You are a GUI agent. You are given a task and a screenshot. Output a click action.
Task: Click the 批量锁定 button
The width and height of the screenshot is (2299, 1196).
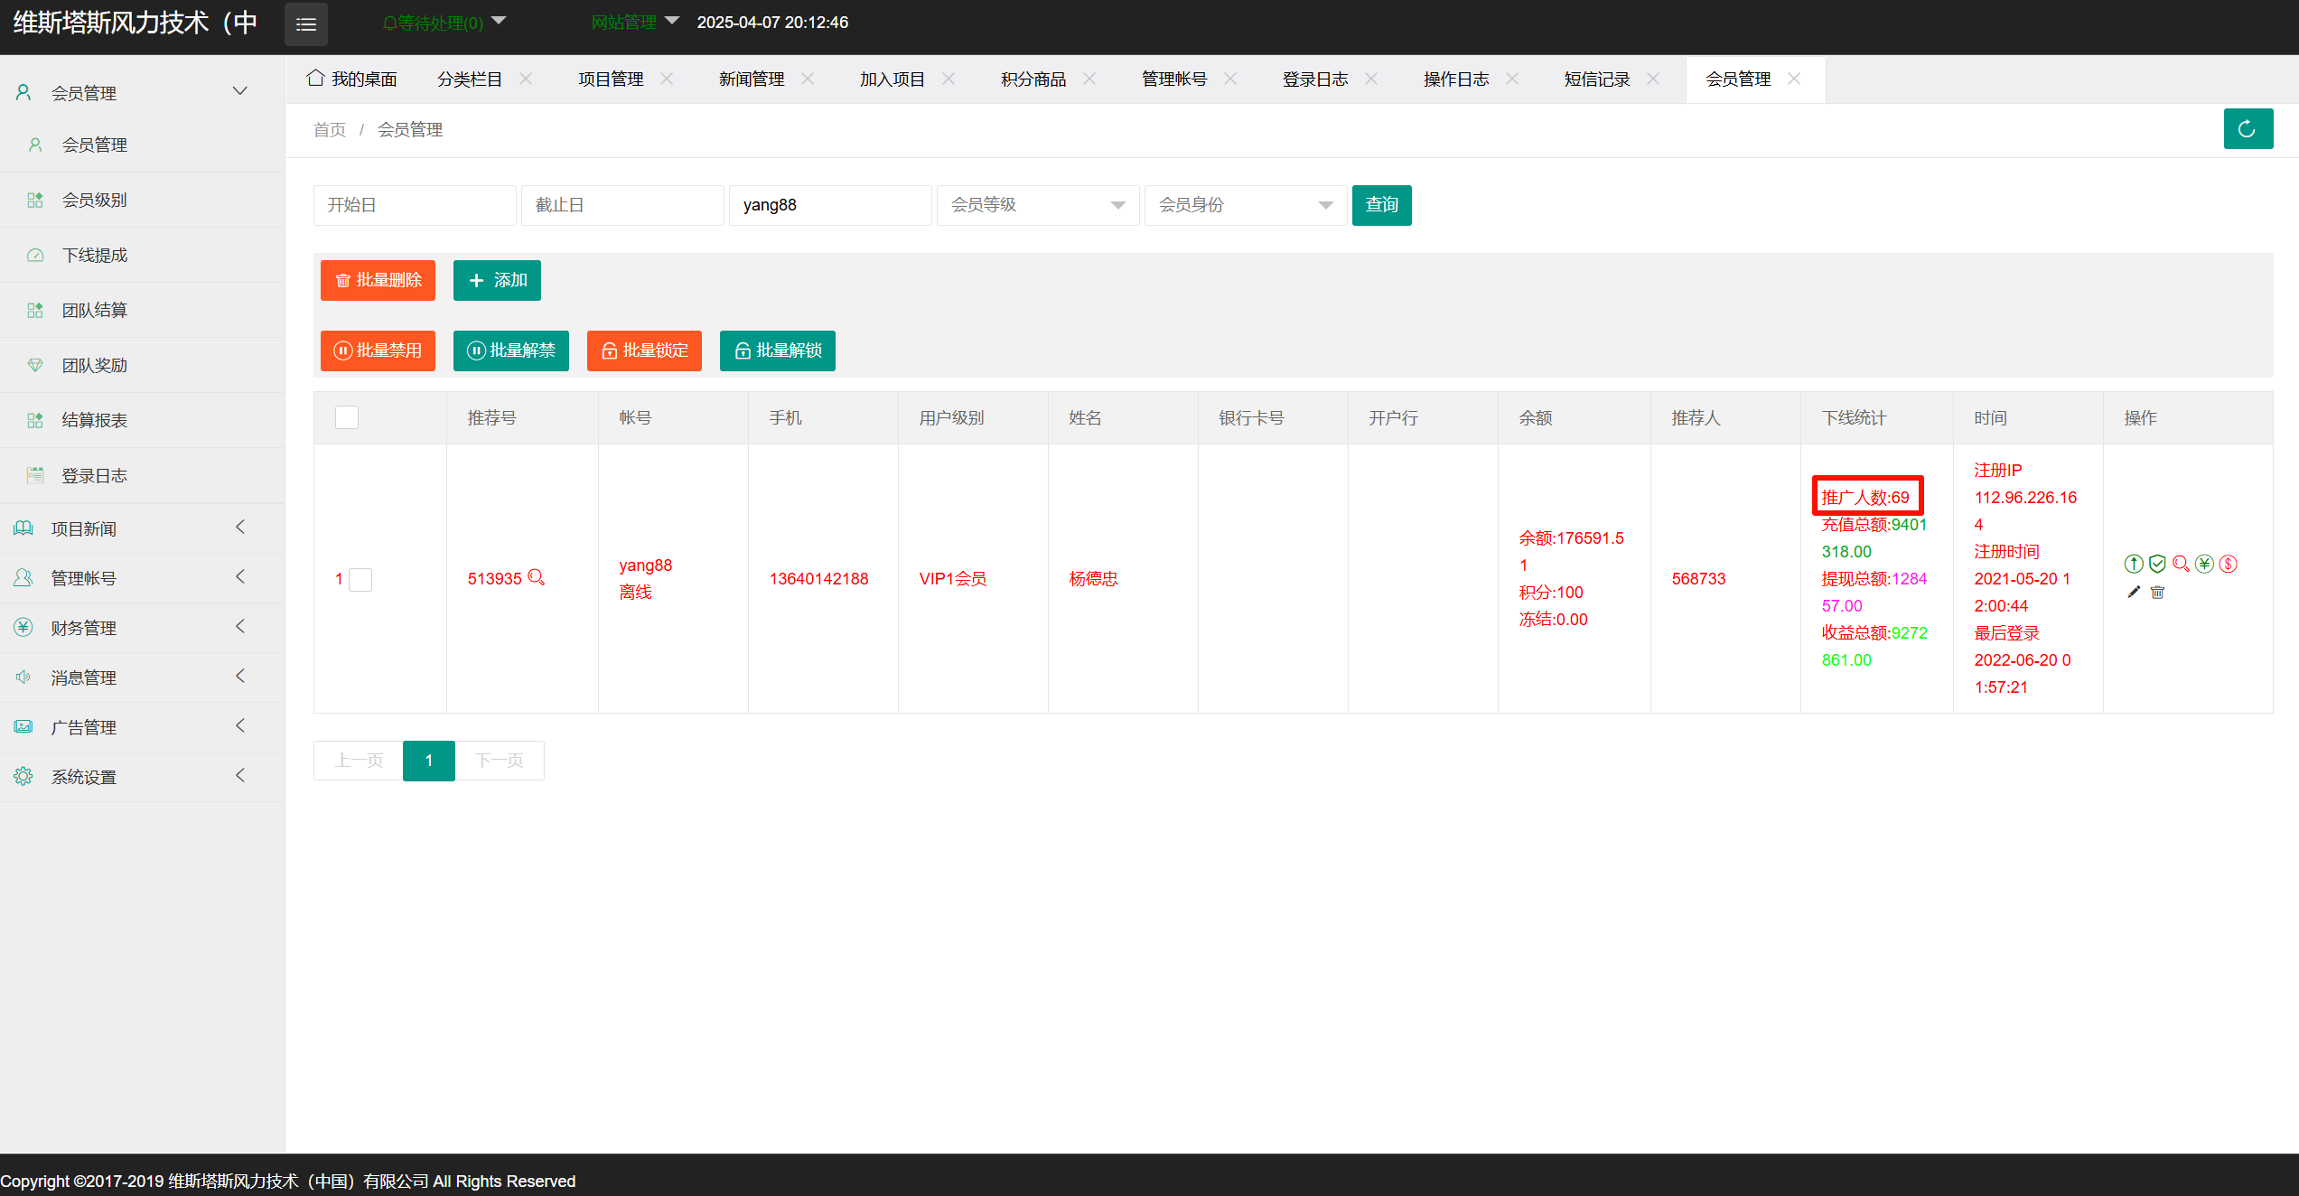tap(644, 350)
